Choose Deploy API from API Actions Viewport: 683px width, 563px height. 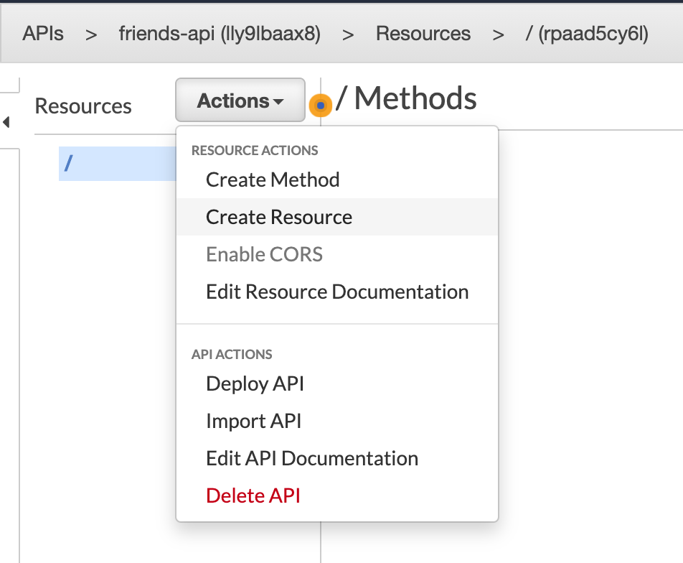click(x=255, y=383)
